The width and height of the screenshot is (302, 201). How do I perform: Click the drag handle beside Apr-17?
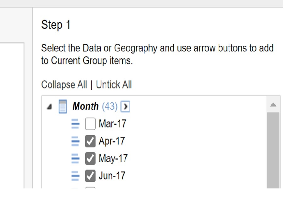coord(75,141)
